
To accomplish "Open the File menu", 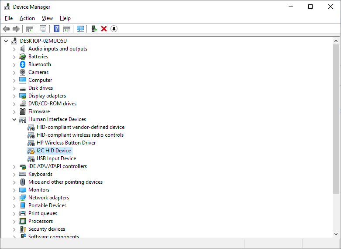I will [x=9, y=18].
